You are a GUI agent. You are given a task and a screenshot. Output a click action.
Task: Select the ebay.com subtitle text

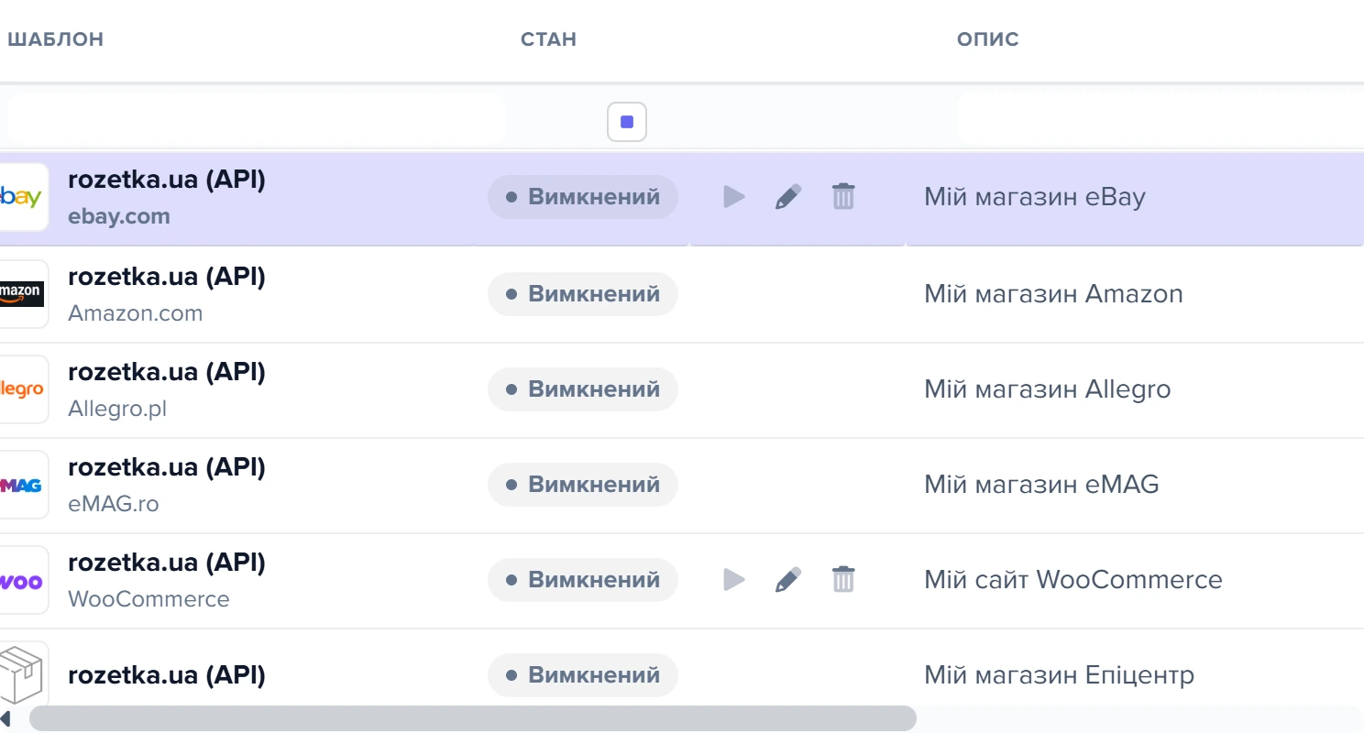[x=119, y=217]
